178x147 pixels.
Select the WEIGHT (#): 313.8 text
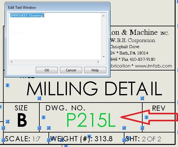81,139
